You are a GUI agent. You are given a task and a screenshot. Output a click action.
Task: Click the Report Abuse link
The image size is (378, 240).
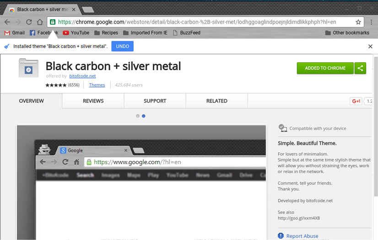click(x=302, y=236)
